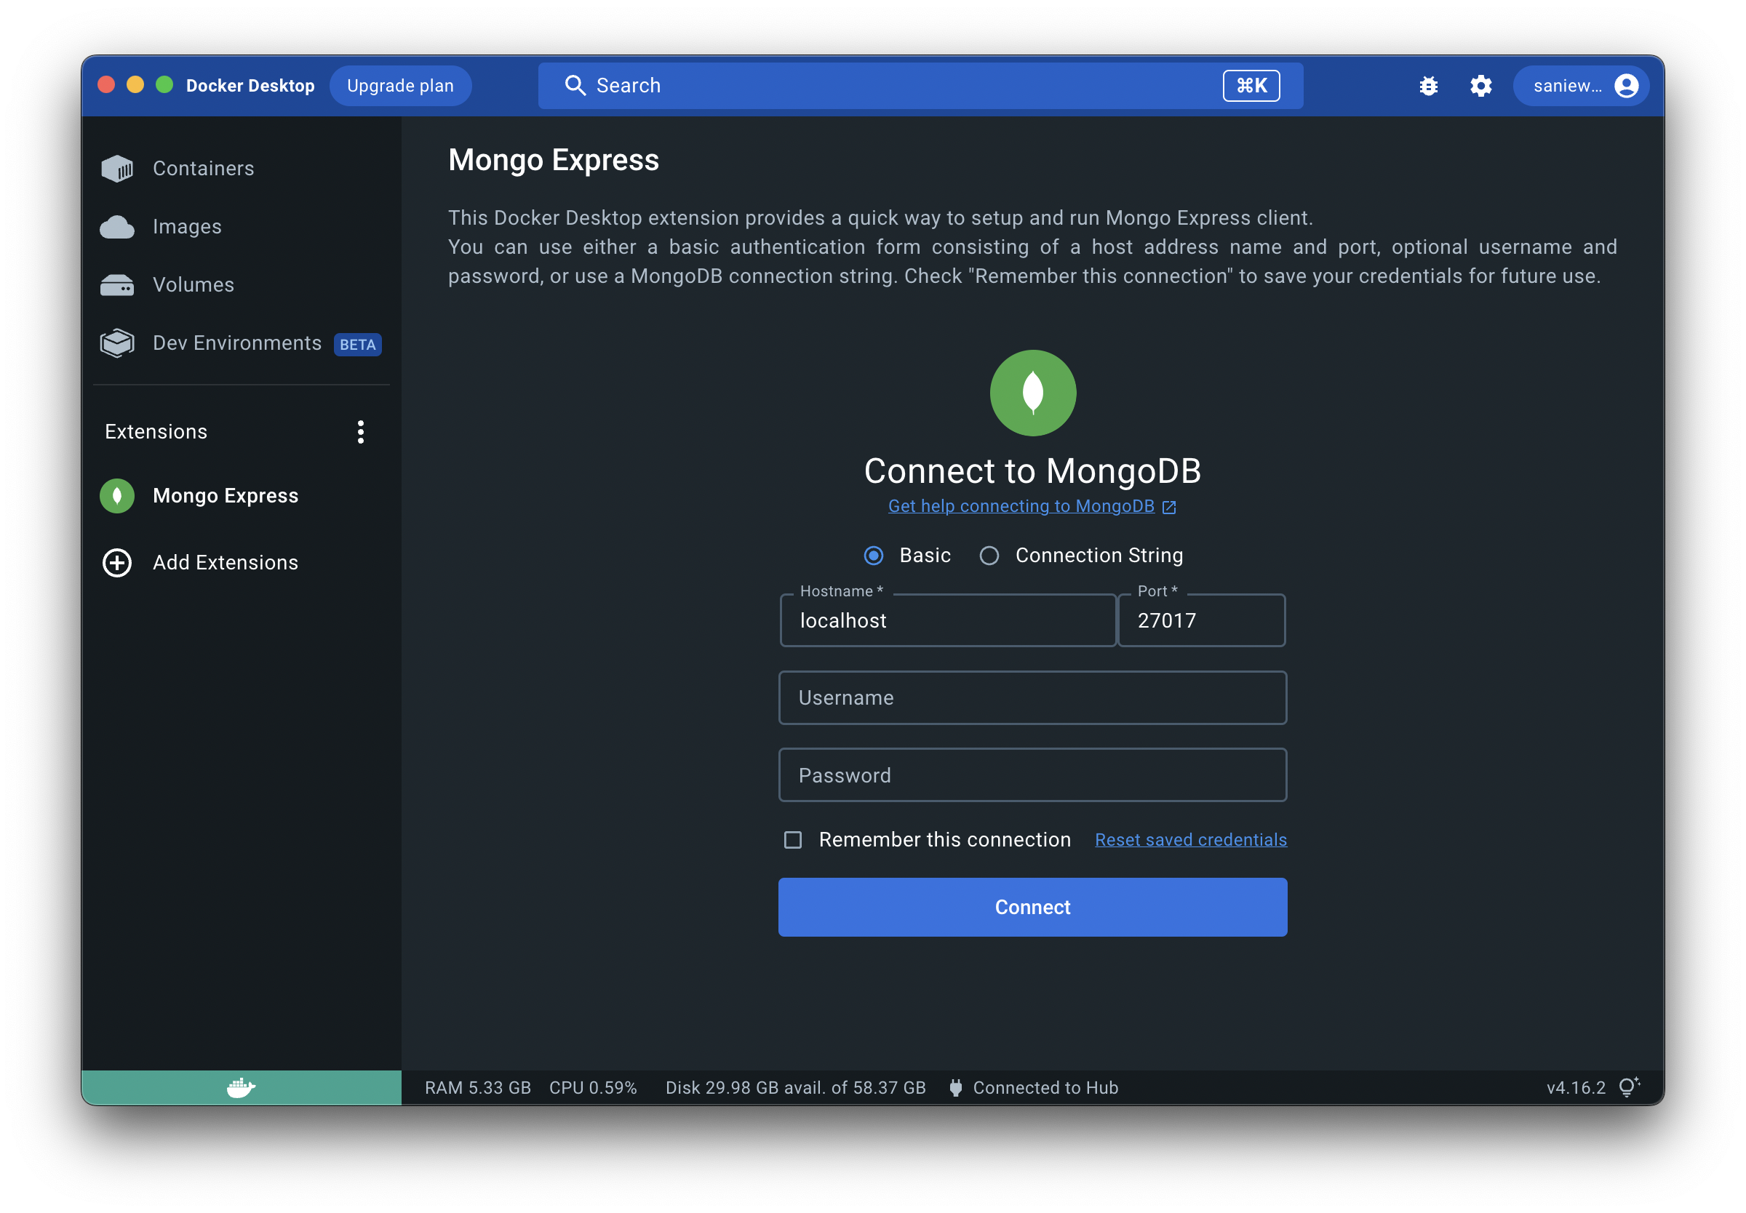1746x1213 pixels.
Task: Click the Containers sidebar icon
Action: 117,169
